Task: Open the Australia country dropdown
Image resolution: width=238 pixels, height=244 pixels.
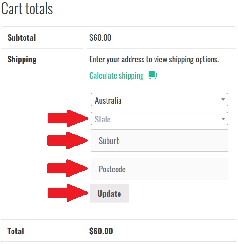Action: (159, 99)
